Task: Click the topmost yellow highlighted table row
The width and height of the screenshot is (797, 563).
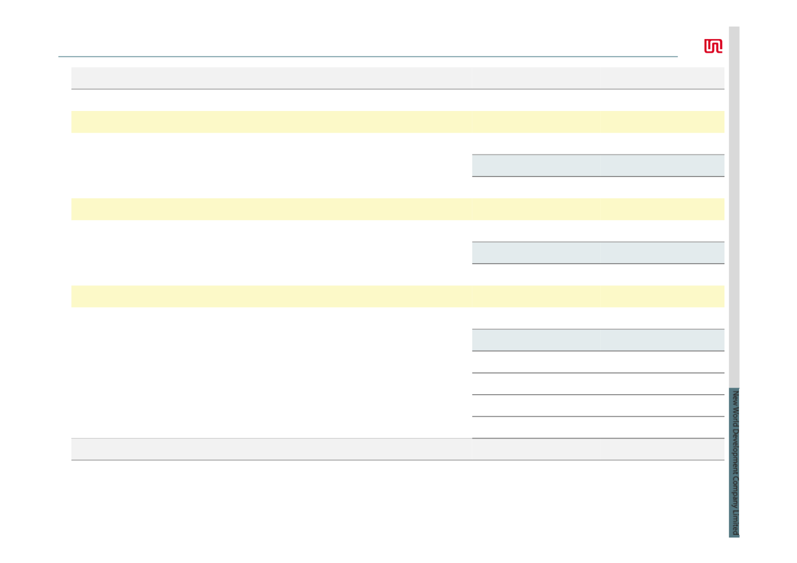Action: coord(398,122)
